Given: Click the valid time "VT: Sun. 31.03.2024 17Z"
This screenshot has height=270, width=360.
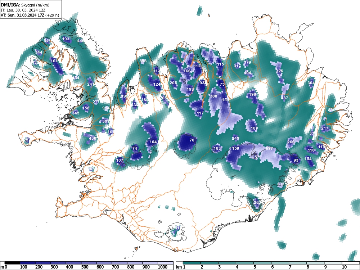Looking at the screenshot, I should pos(23,15).
